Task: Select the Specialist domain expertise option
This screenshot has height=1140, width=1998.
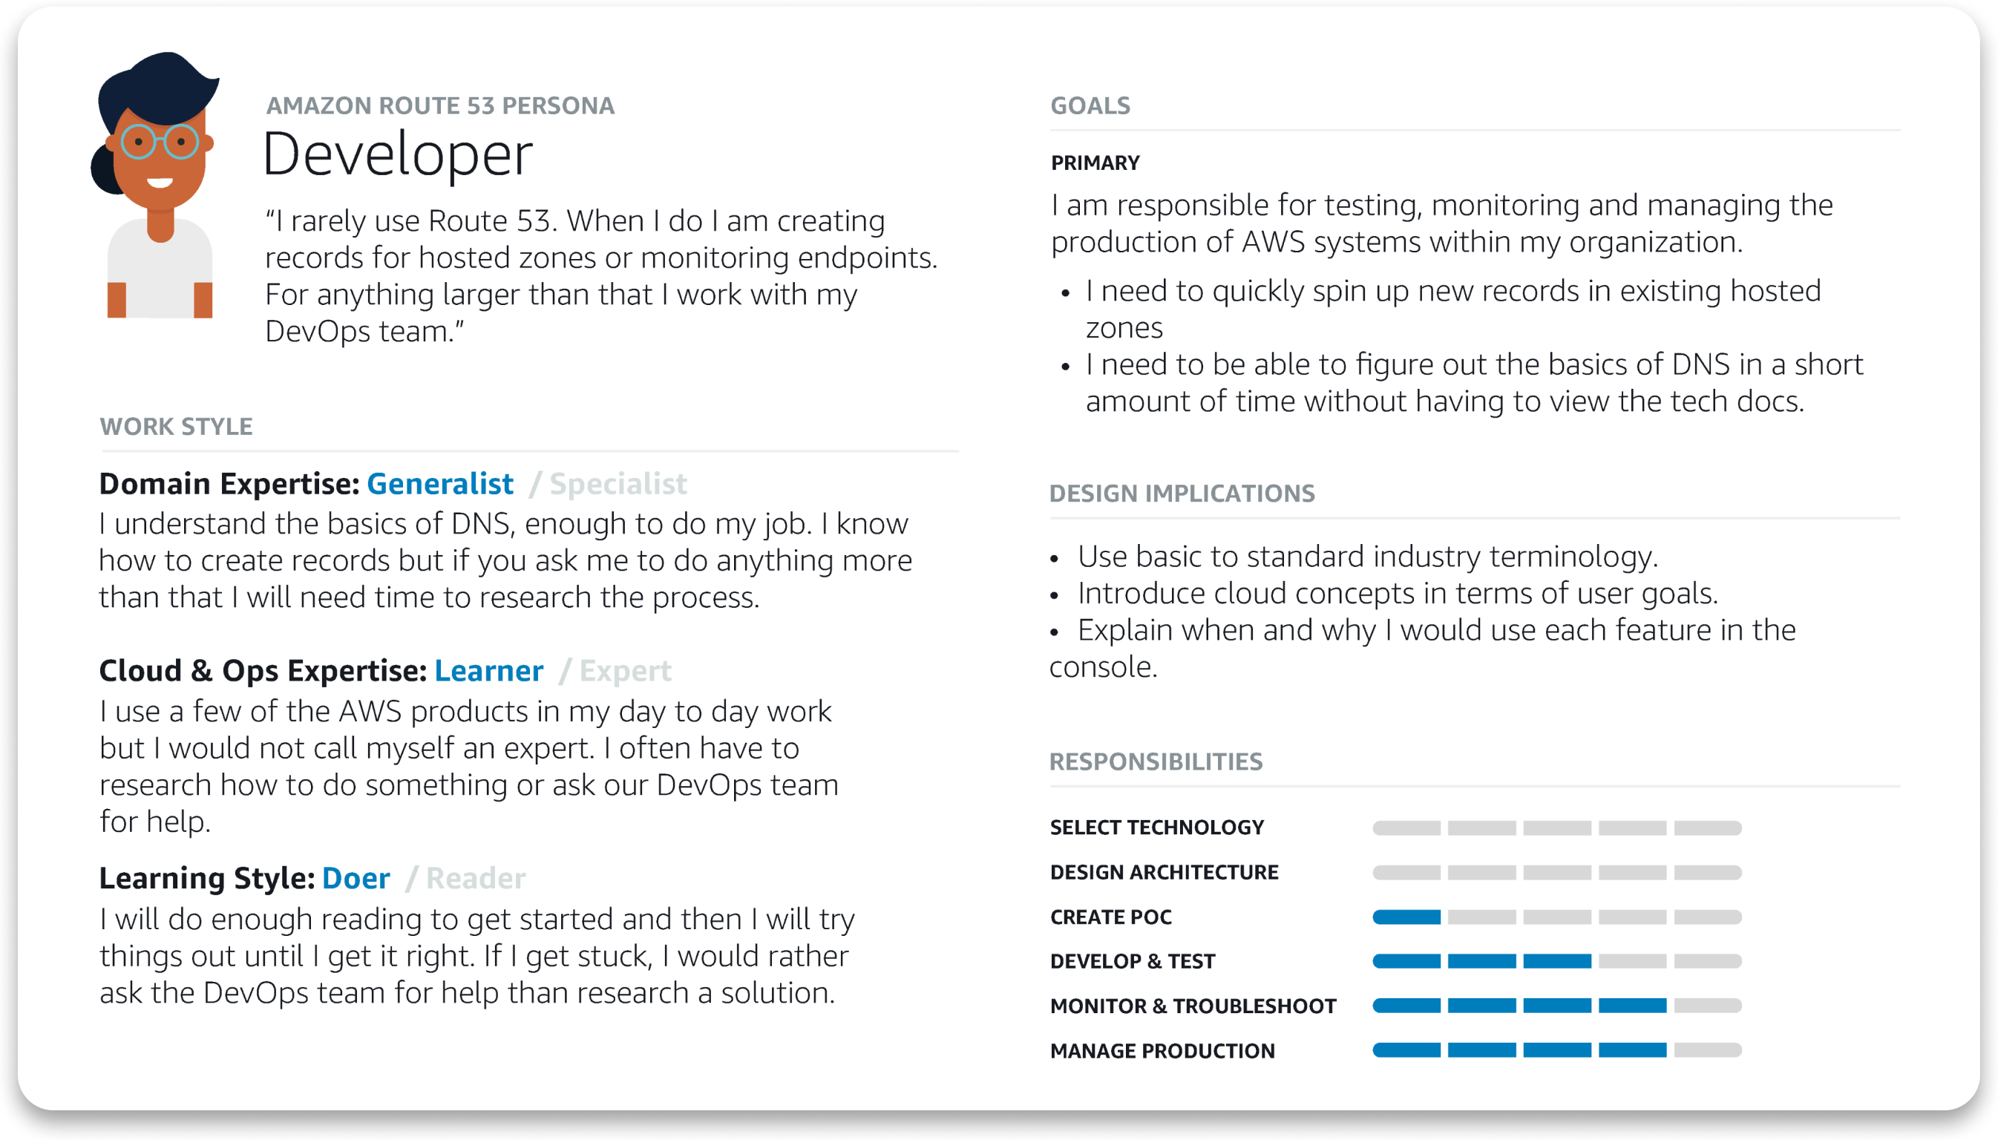Action: [618, 484]
